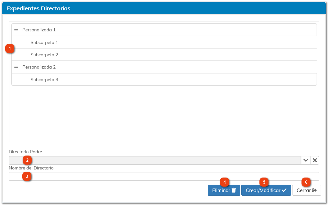
Task: Click the Cerrar button
Action: click(x=306, y=190)
